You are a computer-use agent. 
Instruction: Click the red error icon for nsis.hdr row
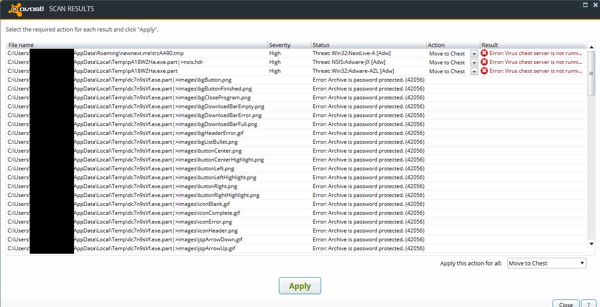pos(484,62)
